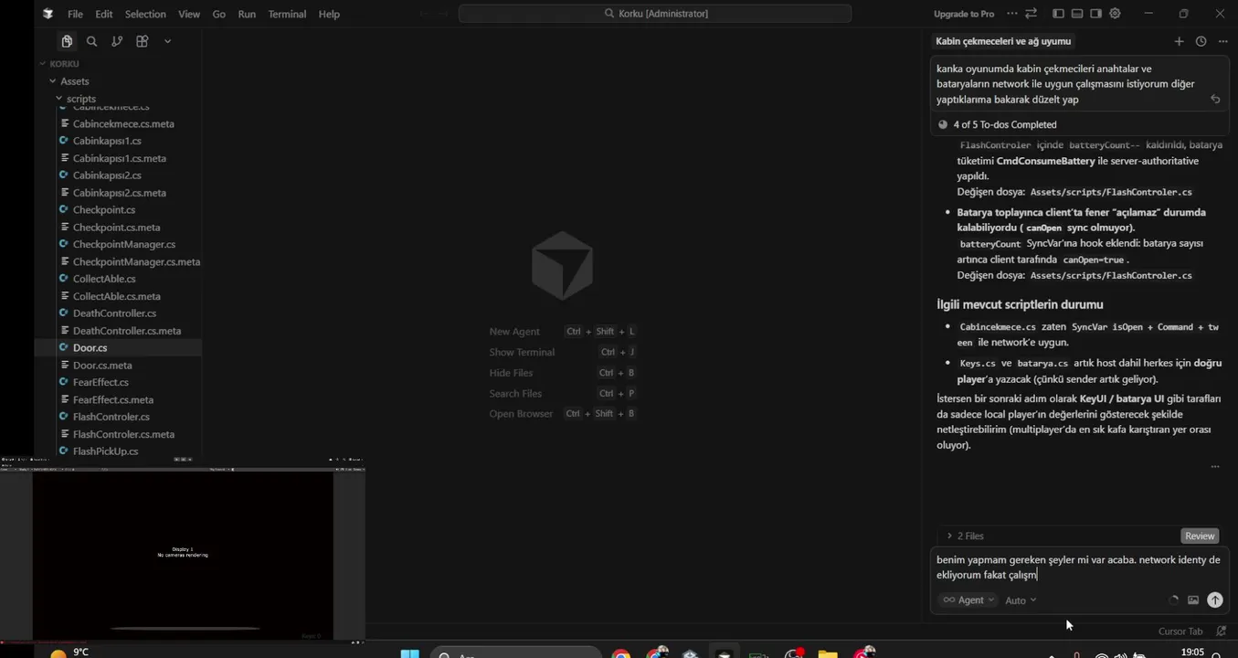The width and height of the screenshot is (1238, 658).
Task: Open the Search view icon
Action: pyautogui.click(x=91, y=41)
